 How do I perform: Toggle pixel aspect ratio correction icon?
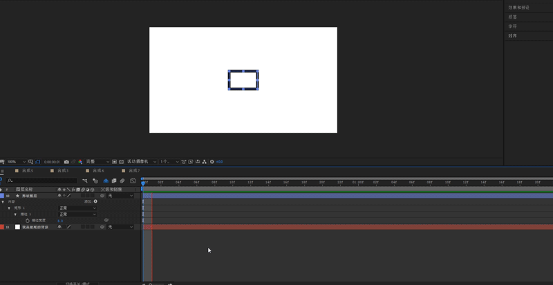pos(184,162)
